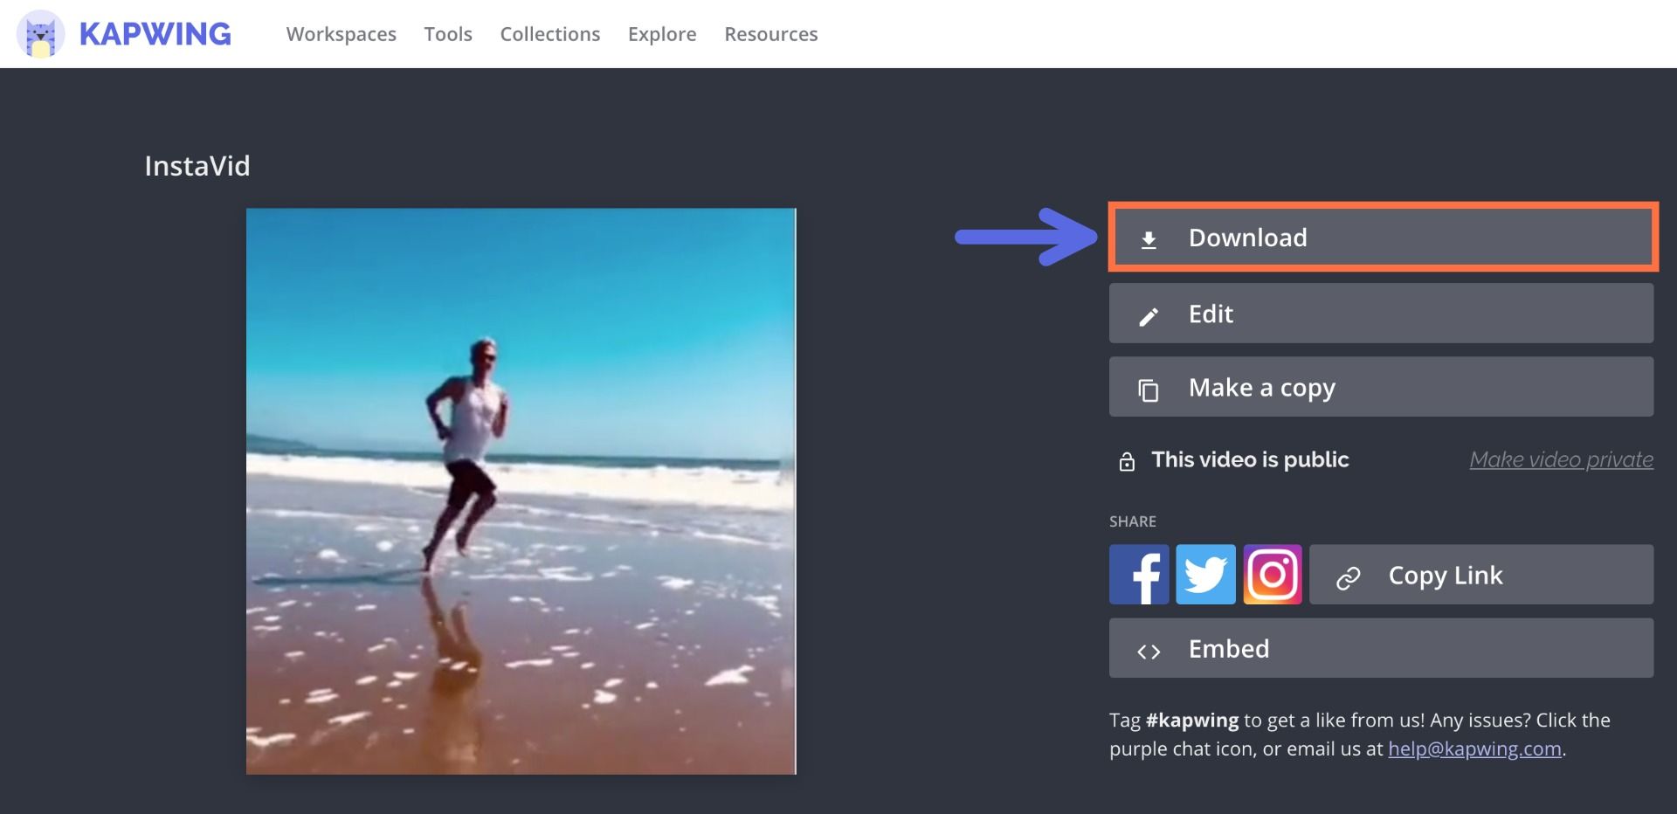This screenshot has height=814, width=1677.
Task: Share video via Facebook icon
Action: click(x=1139, y=575)
